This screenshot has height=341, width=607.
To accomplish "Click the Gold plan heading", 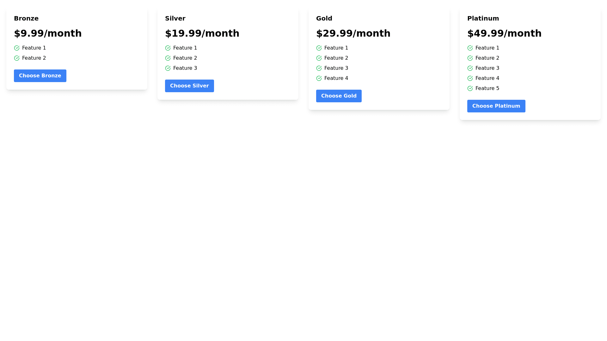I will [x=324, y=18].
